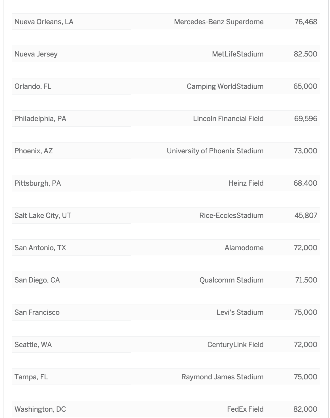Click the Orlando, FL city cell

click(33, 86)
